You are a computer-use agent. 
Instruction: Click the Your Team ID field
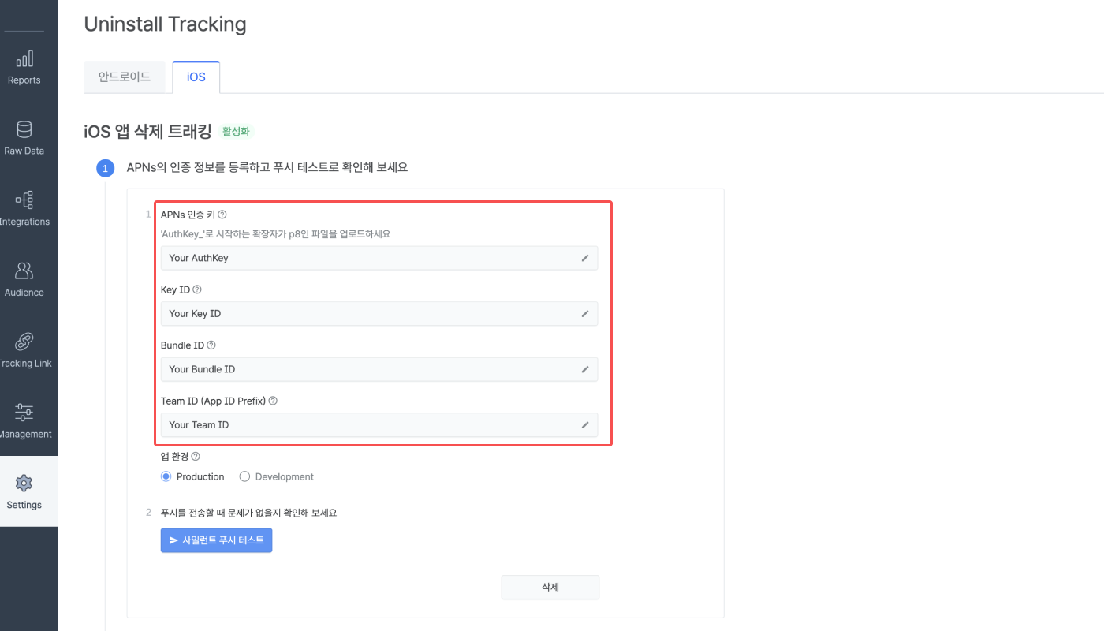click(x=379, y=424)
